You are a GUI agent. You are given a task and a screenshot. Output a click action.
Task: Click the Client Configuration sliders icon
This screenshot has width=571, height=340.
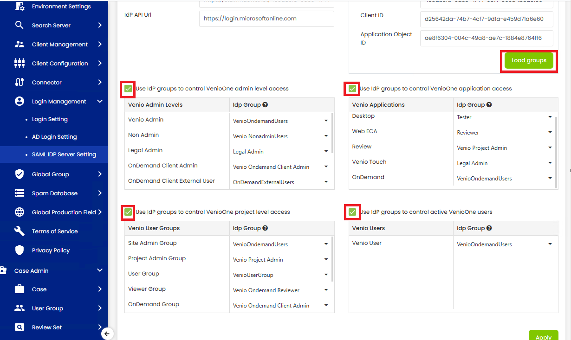pos(19,63)
